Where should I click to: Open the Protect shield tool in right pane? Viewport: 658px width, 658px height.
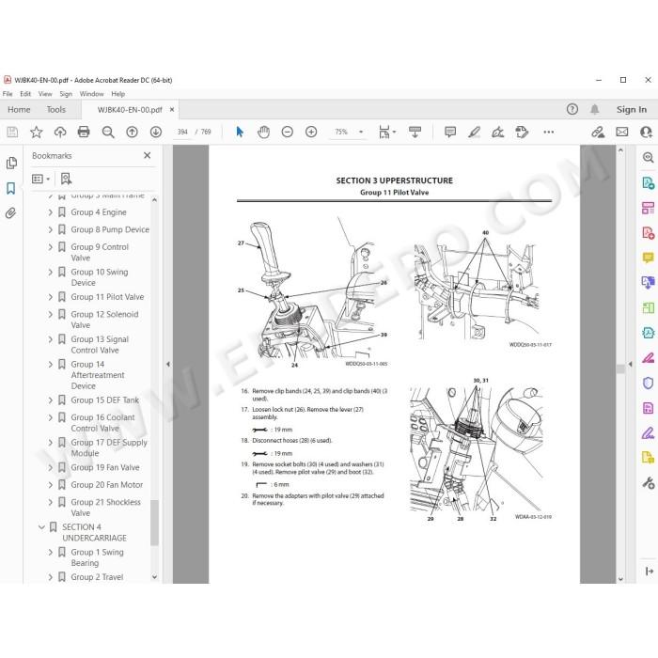649,383
